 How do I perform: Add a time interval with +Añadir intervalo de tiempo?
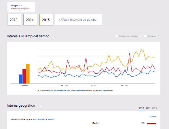[78, 20]
